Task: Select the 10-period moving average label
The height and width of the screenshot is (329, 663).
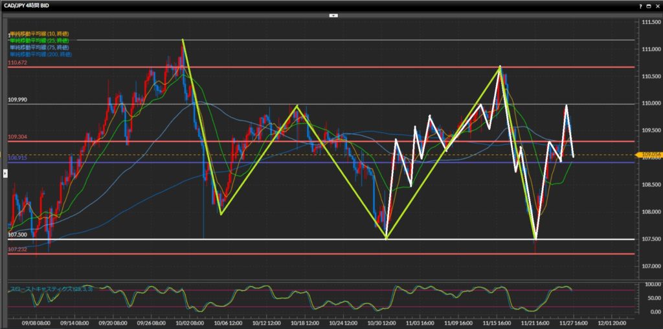Action: click(x=39, y=34)
